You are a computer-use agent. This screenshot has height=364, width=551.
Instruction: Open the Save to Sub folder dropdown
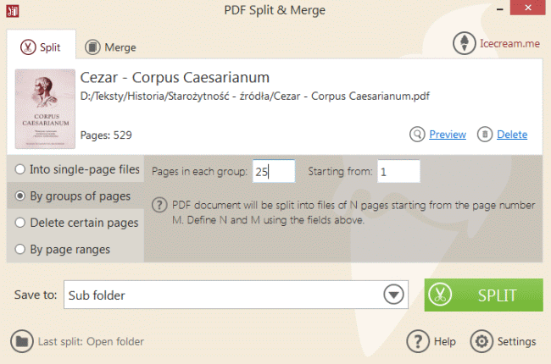point(236,295)
